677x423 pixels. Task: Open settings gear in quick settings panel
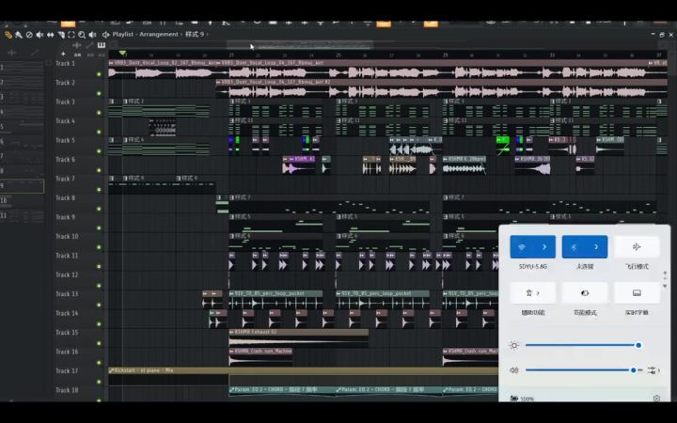656,398
